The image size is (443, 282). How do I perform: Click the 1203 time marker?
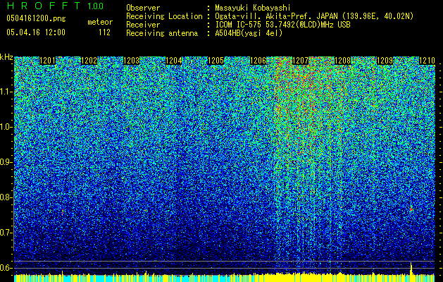[132, 61]
